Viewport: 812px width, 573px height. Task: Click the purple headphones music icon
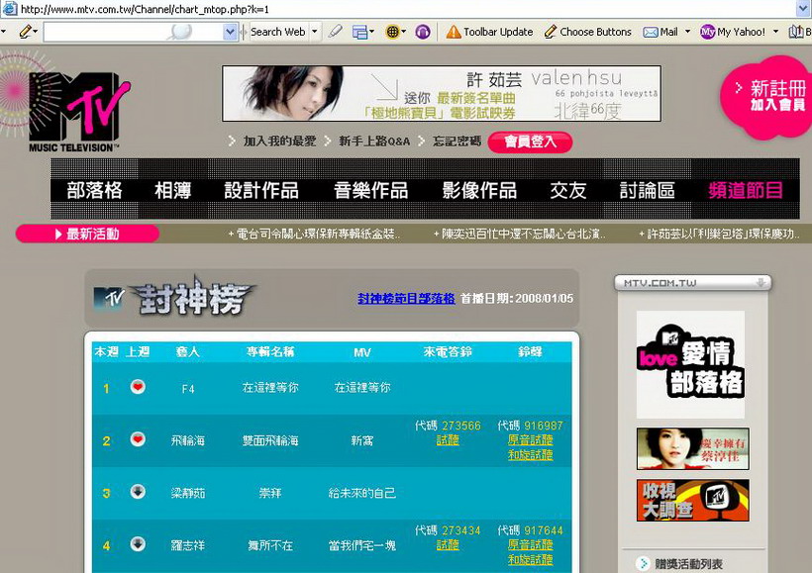[423, 32]
